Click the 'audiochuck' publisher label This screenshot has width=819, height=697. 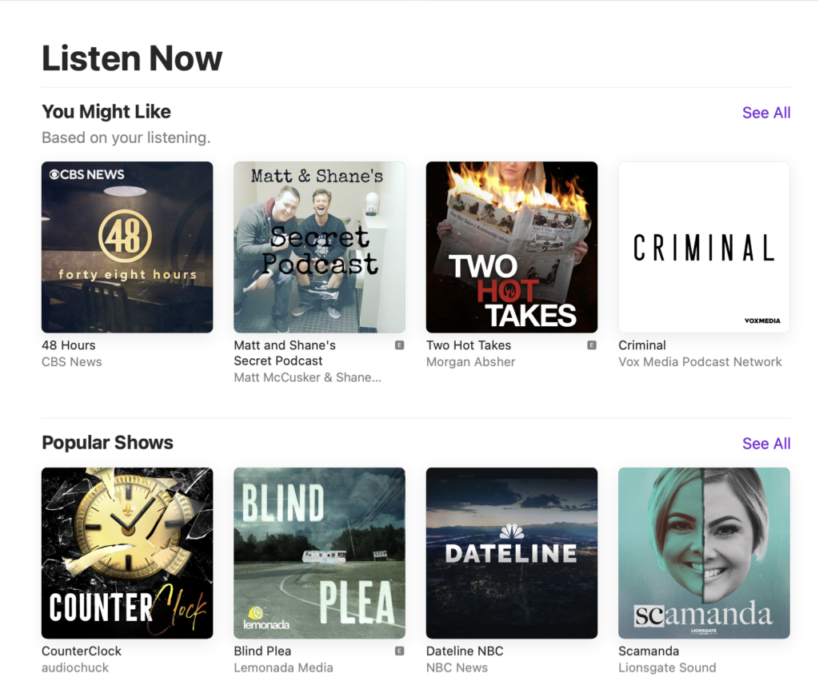75,667
